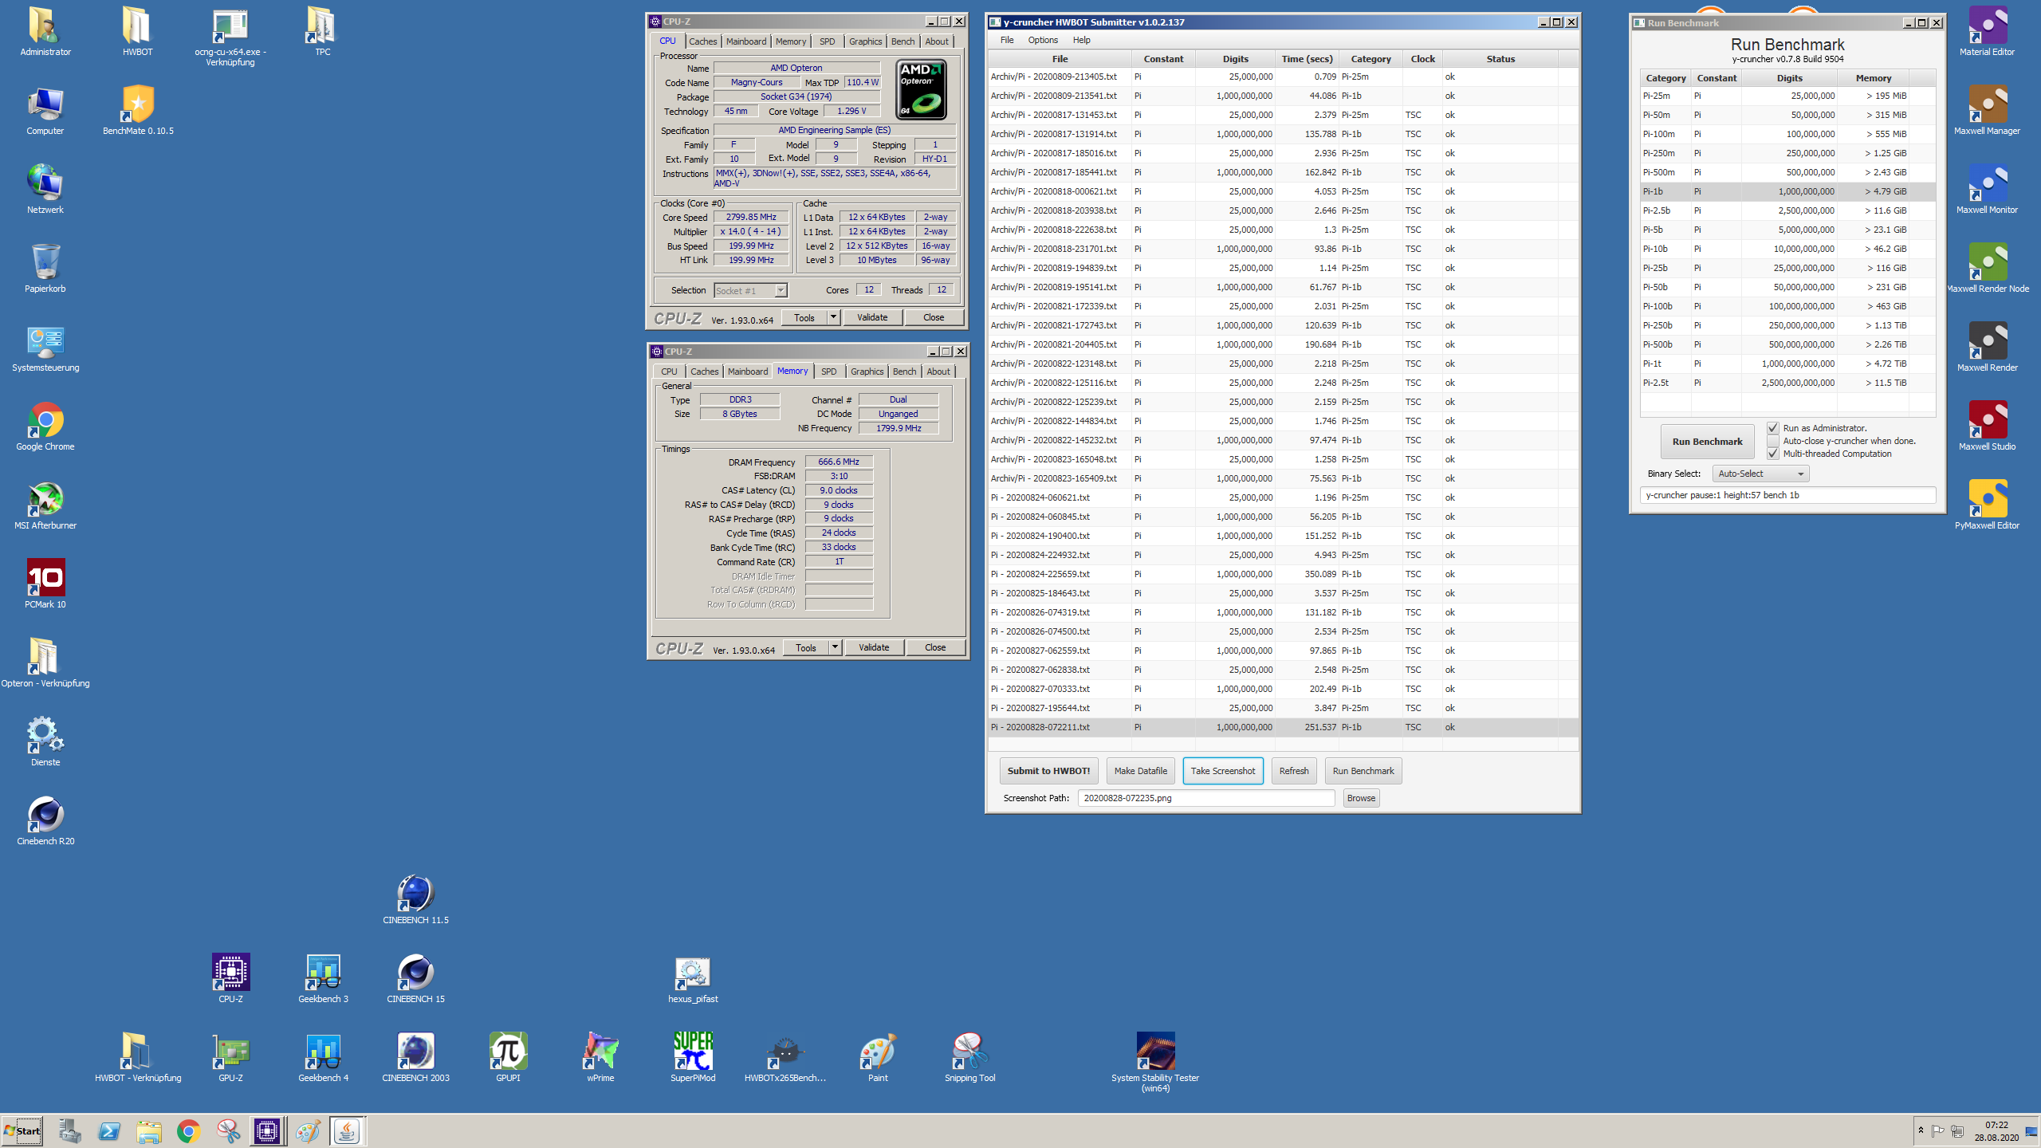
Task: Show hidden system tray icons
Action: [x=1921, y=1130]
